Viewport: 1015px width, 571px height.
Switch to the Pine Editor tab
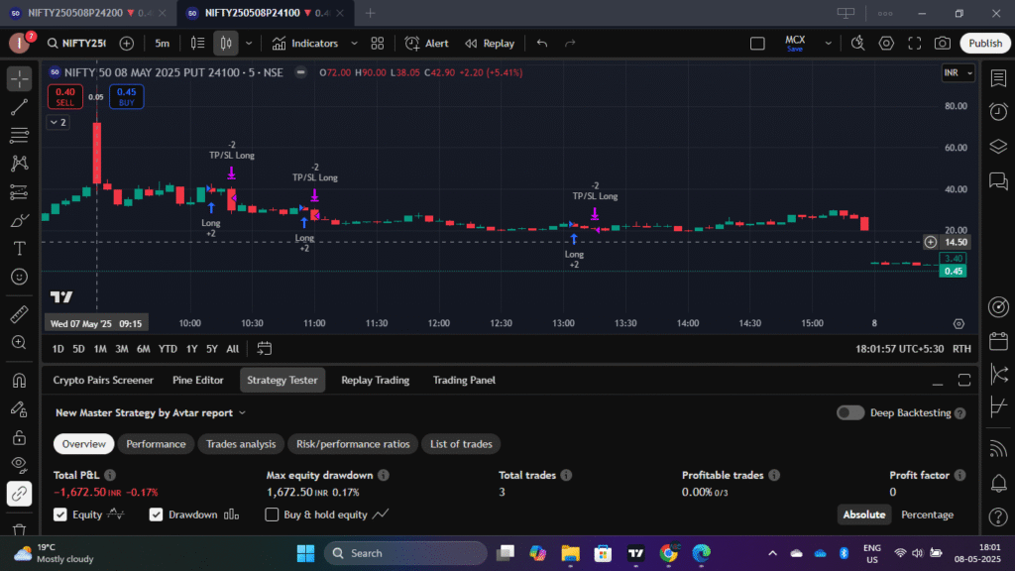pyautogui.click(x=198, y=380)
